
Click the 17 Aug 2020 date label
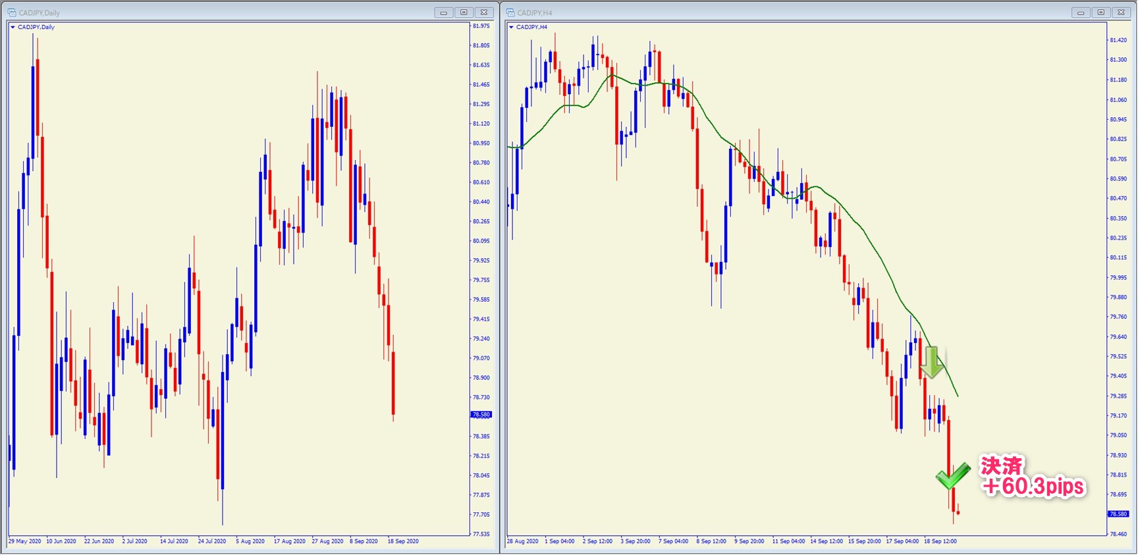coord(290,541)
